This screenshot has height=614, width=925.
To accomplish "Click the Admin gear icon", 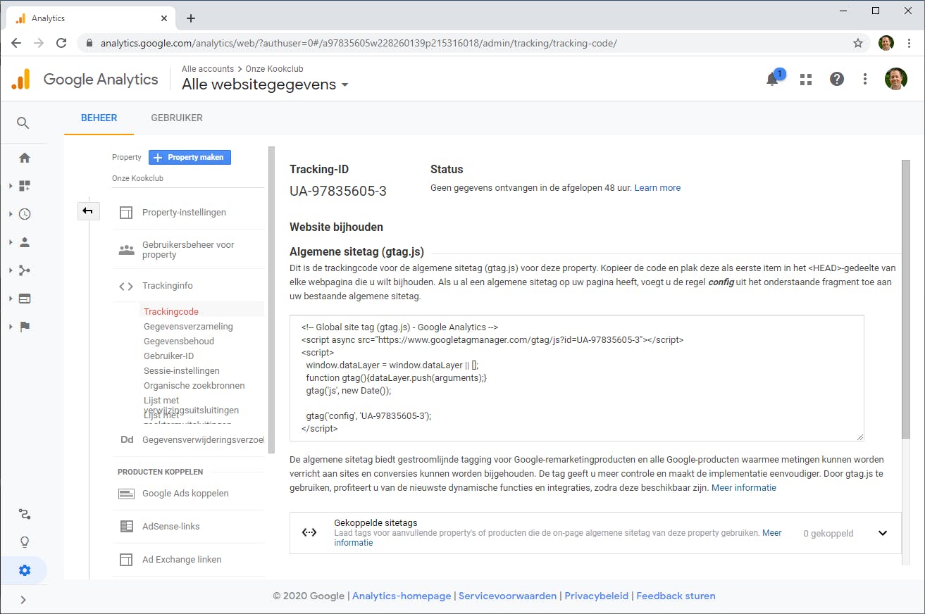I will pos(25,570).
